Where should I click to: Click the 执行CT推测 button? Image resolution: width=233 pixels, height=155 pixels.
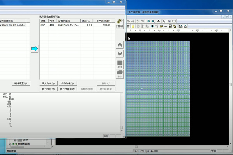68,89
